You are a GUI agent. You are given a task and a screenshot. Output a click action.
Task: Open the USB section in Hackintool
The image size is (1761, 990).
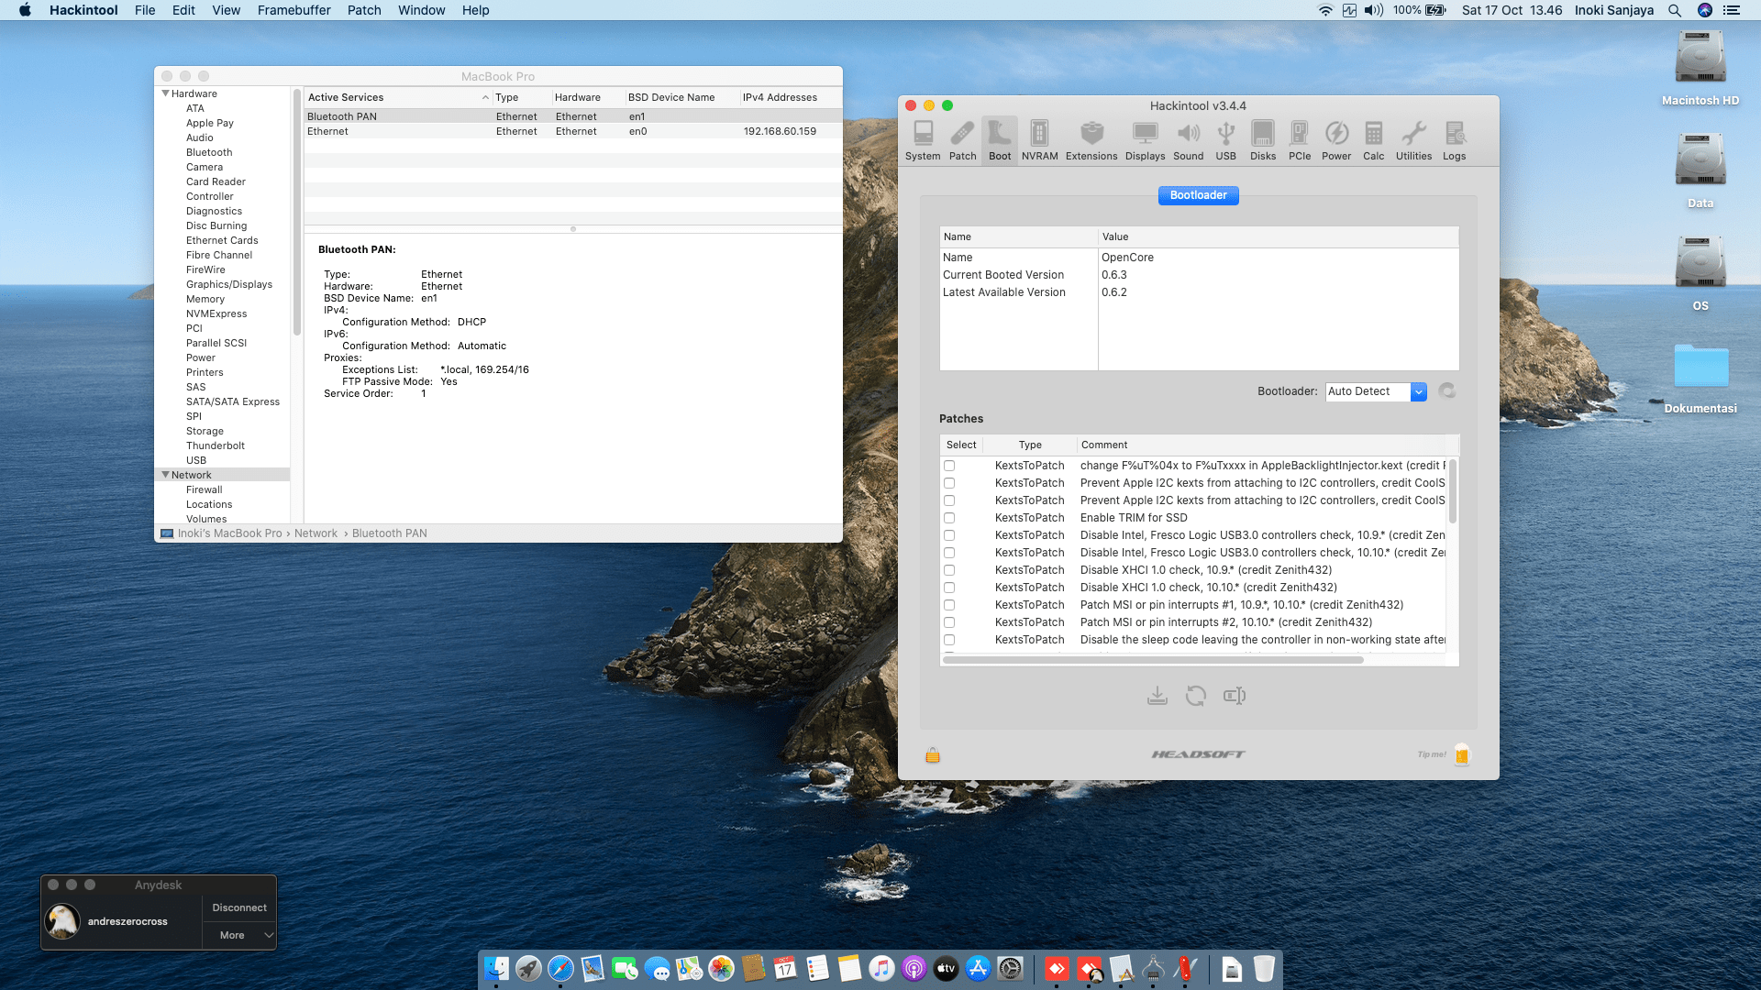[x=1225, y=141]
